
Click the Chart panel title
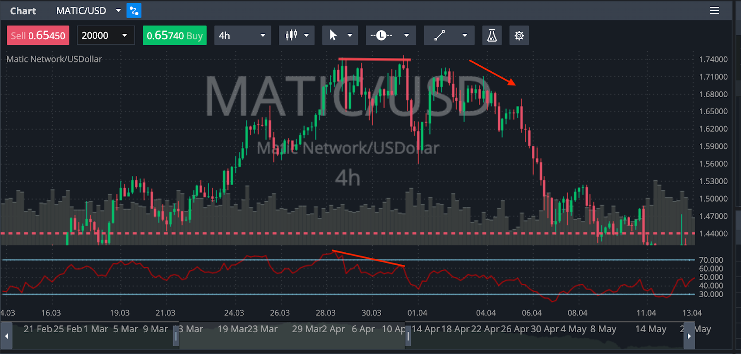pos(23,11)
